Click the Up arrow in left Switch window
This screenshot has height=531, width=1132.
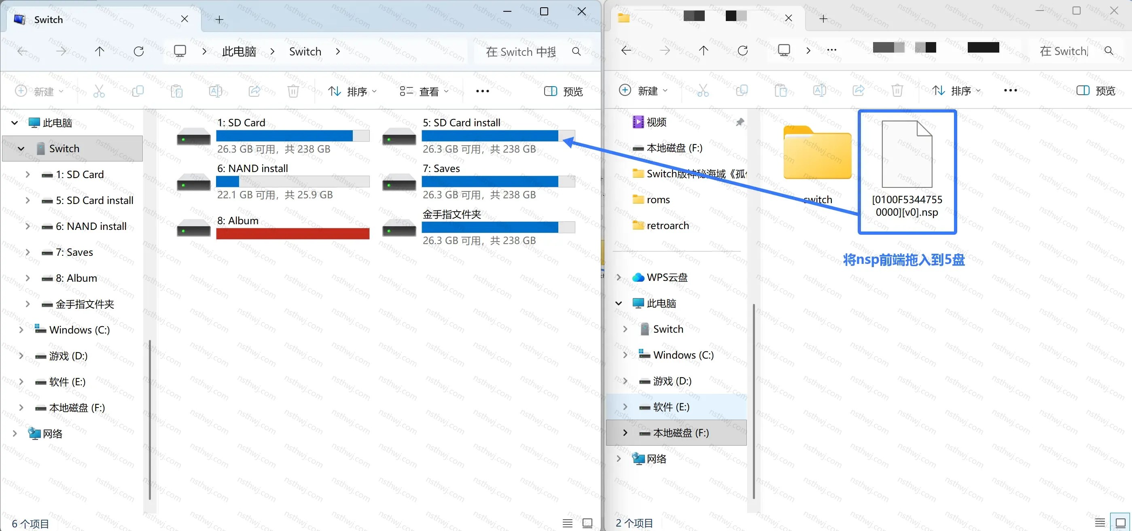click(x=100, y=51)
